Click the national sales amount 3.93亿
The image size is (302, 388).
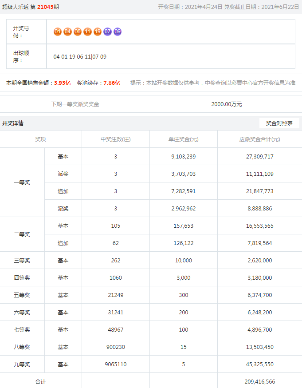click(x=62, y=83)
